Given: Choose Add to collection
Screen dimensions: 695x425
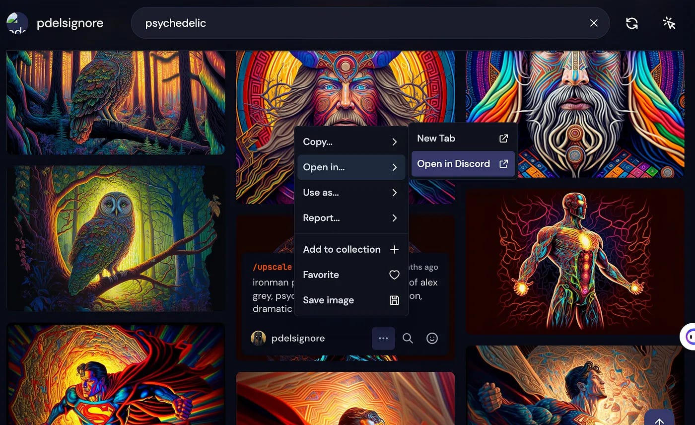Looking at the screenshot, I should point(351,249).
